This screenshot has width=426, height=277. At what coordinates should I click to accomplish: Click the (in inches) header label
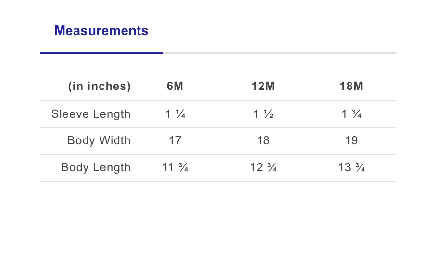click(100, 87)
